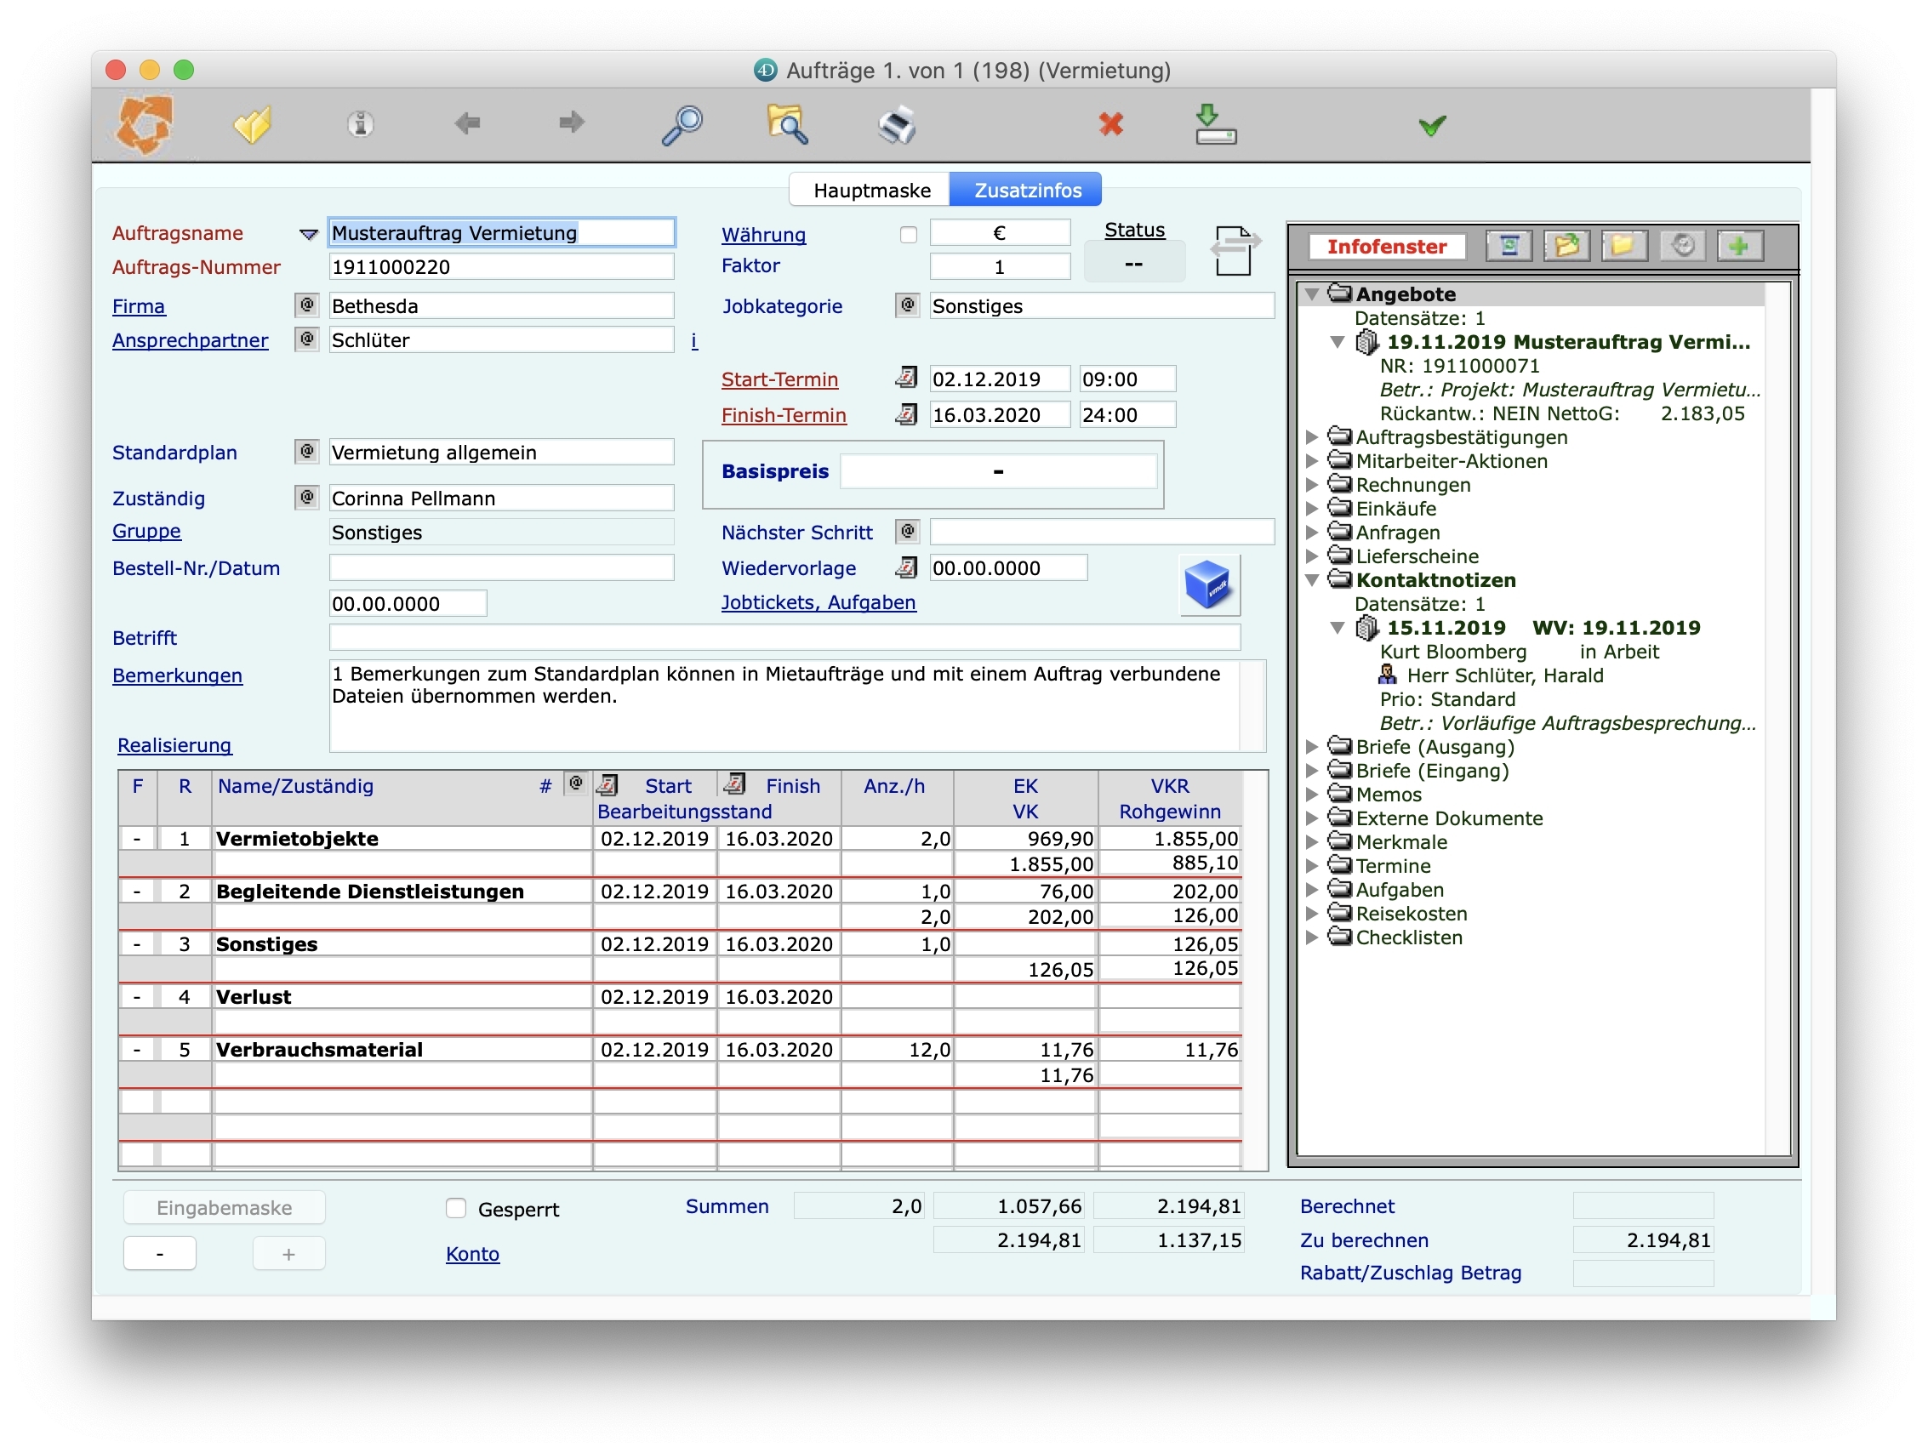Open the Jobtickets, Aufgaben link
Screen dimensions: 1928x1453
(x=818, y=602)
